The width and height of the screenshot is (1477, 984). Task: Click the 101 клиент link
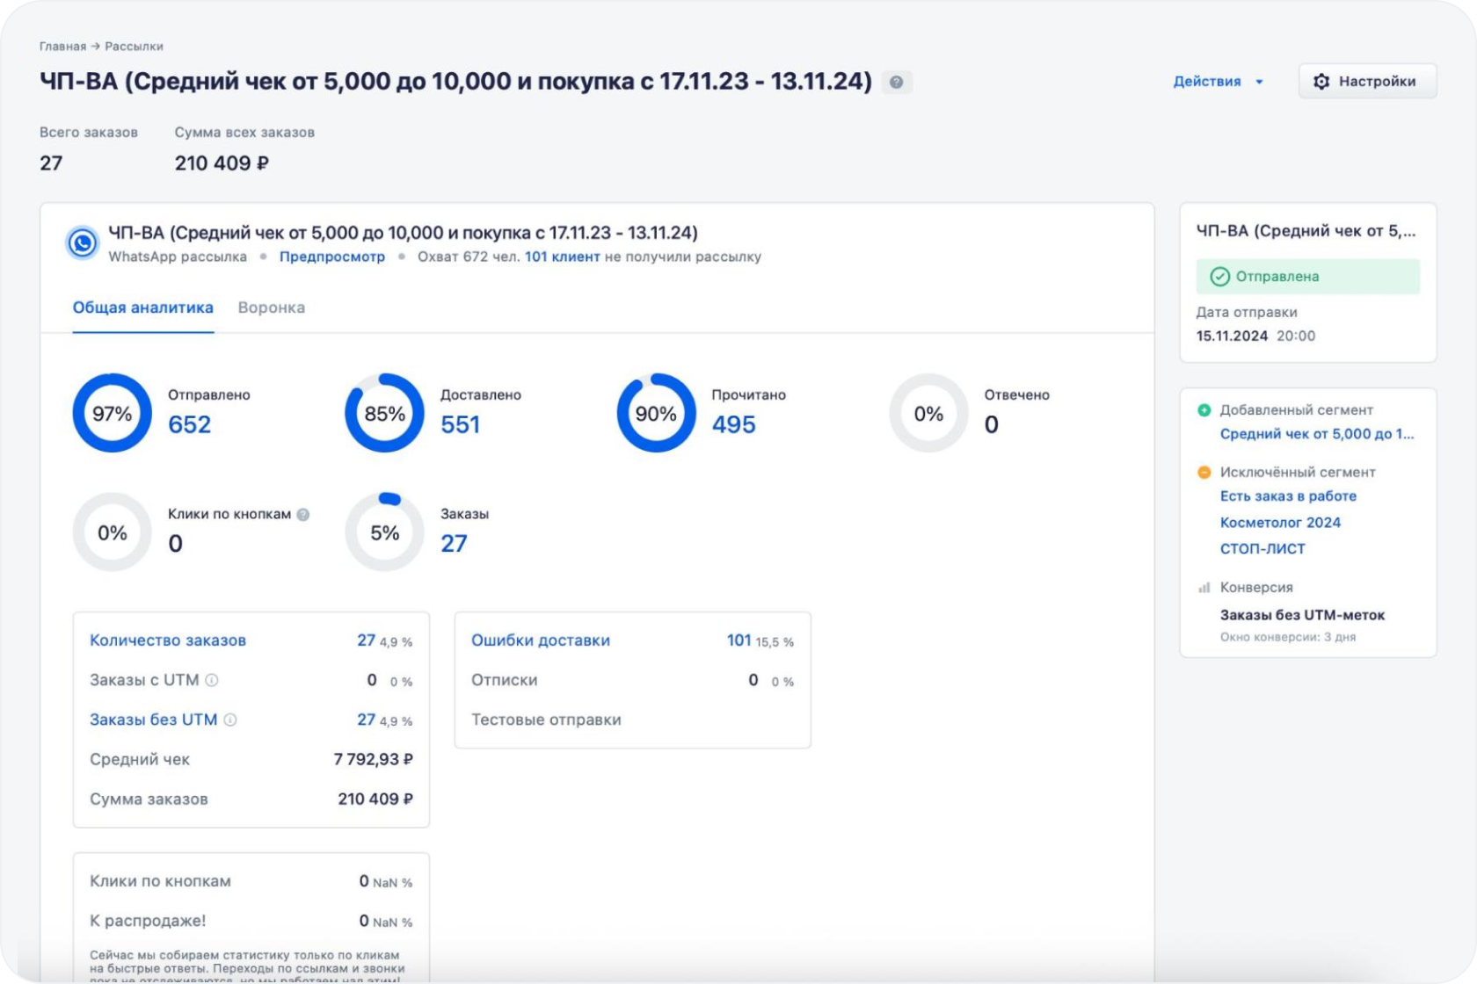562,257
